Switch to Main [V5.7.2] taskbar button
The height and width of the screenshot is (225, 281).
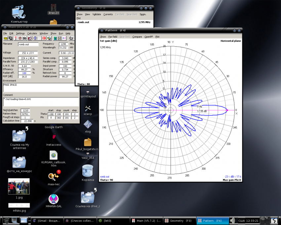146,221
